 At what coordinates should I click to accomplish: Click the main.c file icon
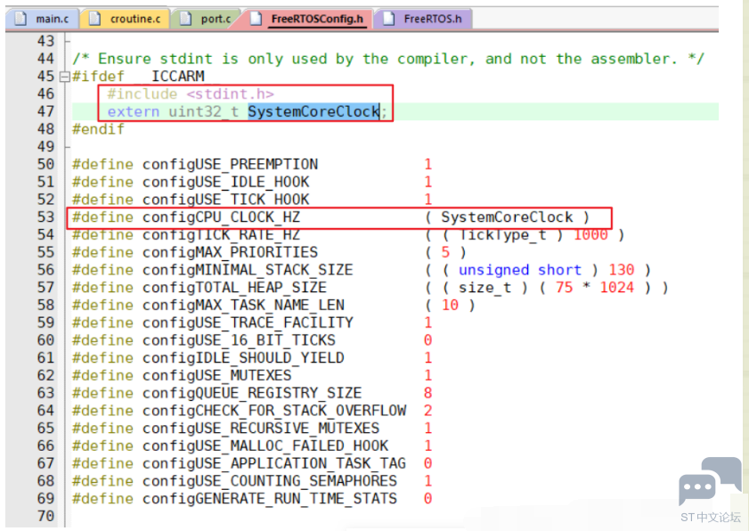coord(20,19)
